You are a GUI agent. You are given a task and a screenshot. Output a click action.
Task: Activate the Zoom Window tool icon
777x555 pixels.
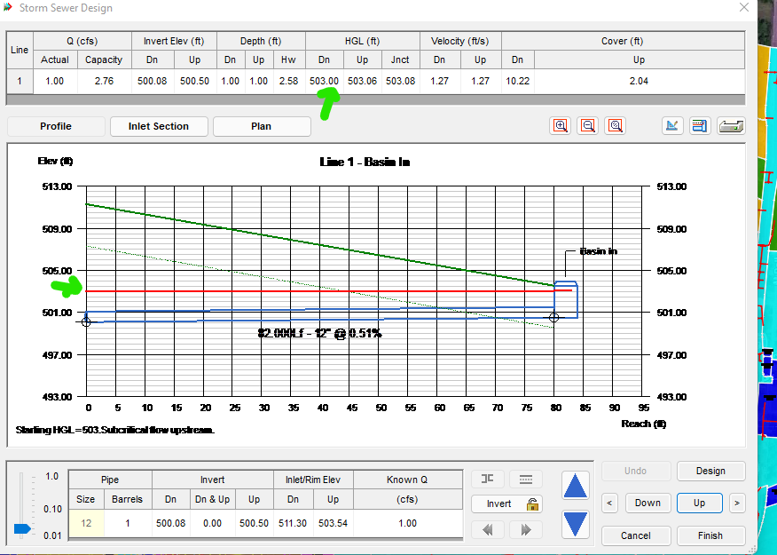[615, 125]
